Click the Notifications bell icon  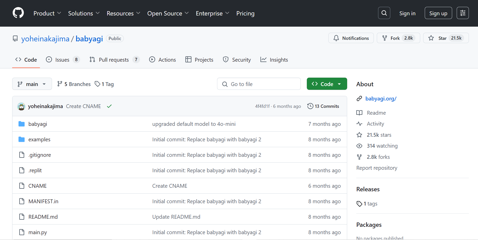click(x=336, y=38)
